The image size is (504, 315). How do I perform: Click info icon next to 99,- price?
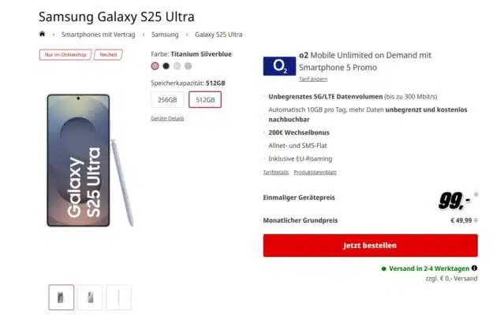[476, 195]
